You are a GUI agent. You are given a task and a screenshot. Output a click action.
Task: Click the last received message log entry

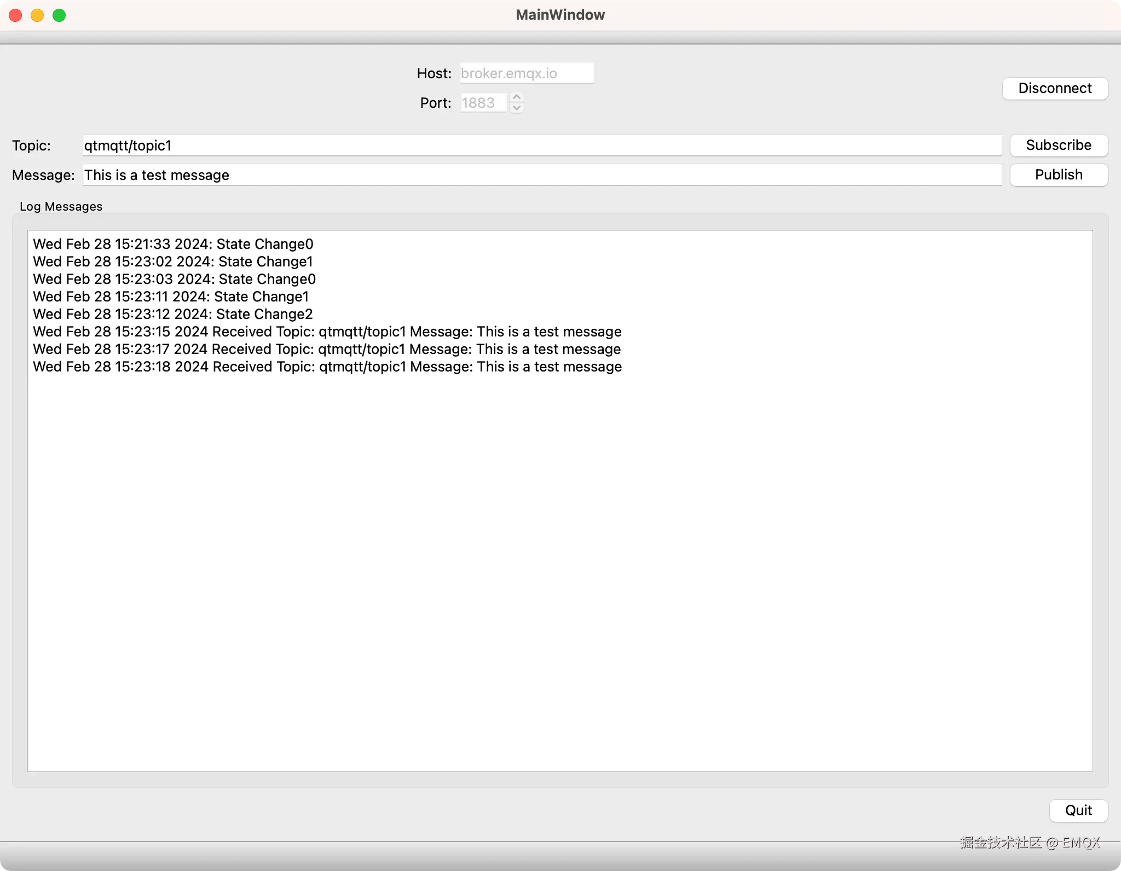coord(326,367)
